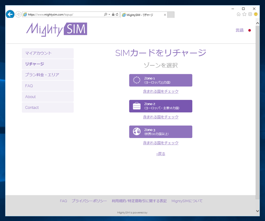This screenshot has height=221, width=265.
Task: Open 利用規約/特定商取引に関する表記 footer link
Action: tap(139, 201)
